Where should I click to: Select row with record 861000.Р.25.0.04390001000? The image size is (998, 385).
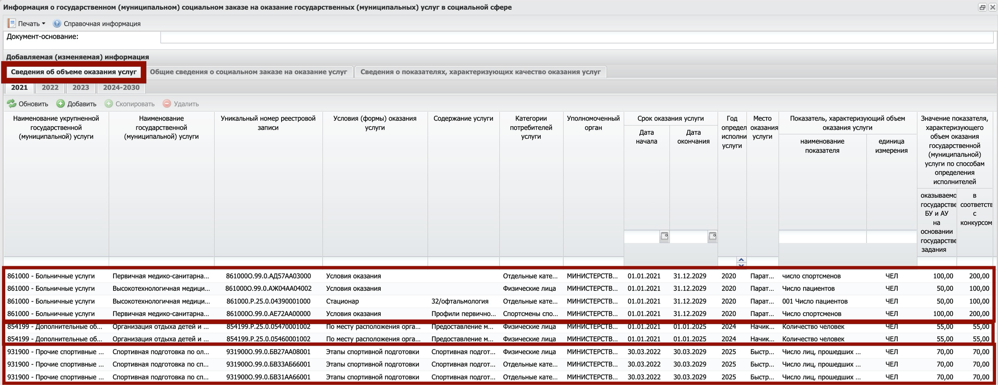tap(268, 301)
